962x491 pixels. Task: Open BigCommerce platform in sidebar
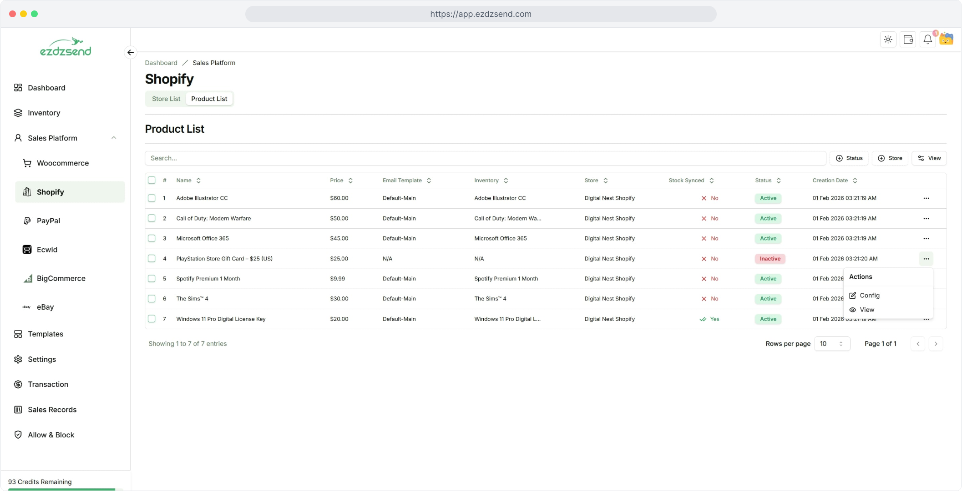coord(61,278)
